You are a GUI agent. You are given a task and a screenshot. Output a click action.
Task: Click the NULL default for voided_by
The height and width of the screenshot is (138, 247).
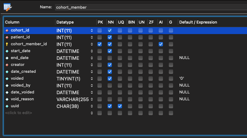coord(184,85)
